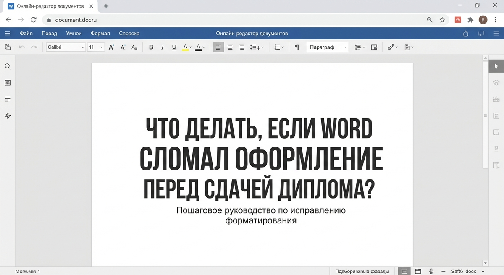
Task: Click the Могнмм 1 page indicator
Action: [x=28, y=272]
